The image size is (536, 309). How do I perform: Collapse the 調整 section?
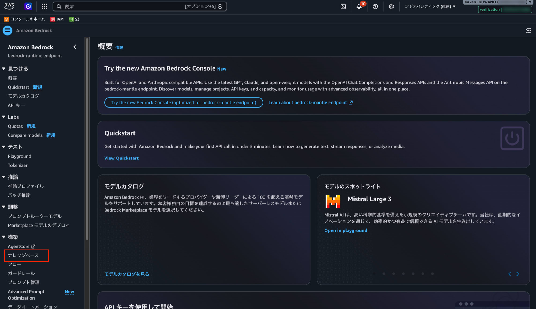4,207
